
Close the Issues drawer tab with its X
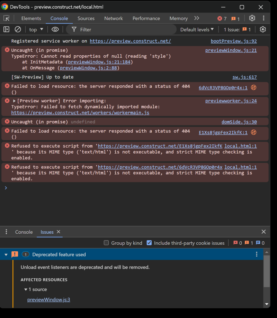(x=59, y=232)
